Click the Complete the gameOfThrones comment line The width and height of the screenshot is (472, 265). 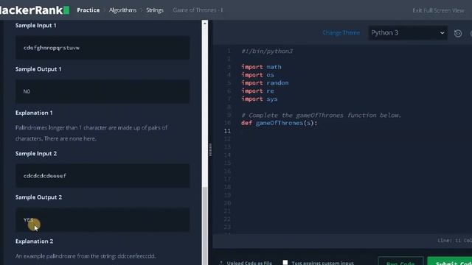[322, 115]
